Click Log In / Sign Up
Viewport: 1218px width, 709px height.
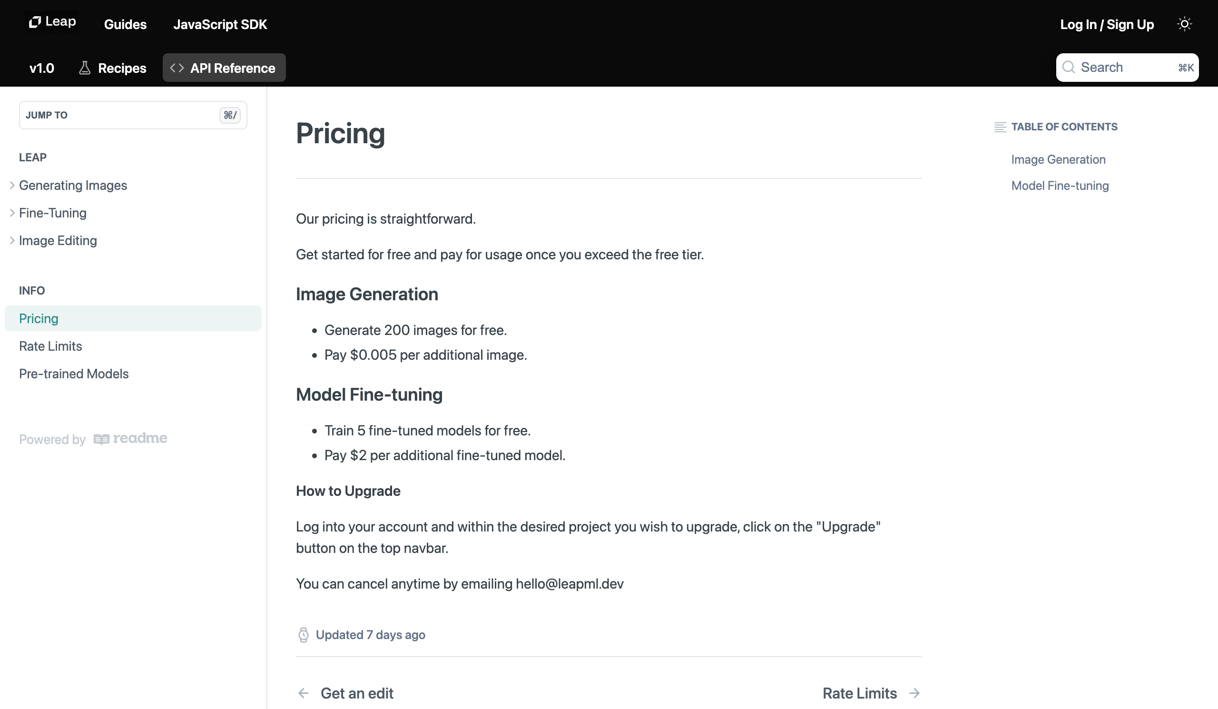point(1107,24)
